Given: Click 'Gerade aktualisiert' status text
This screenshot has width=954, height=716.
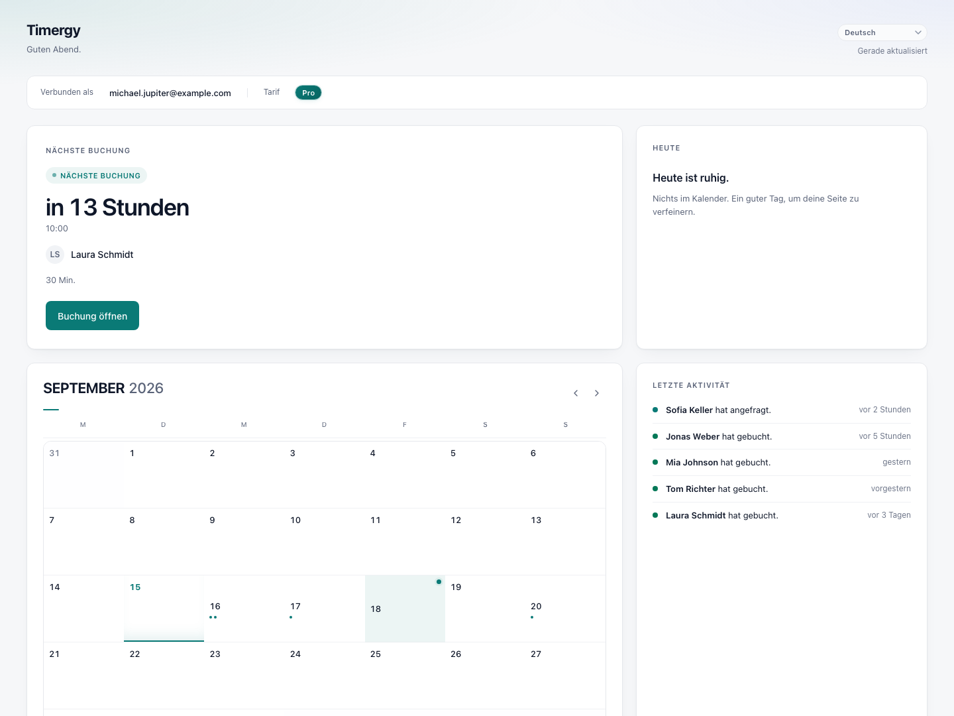Looking at the screenshot, I should click(892, 51).
